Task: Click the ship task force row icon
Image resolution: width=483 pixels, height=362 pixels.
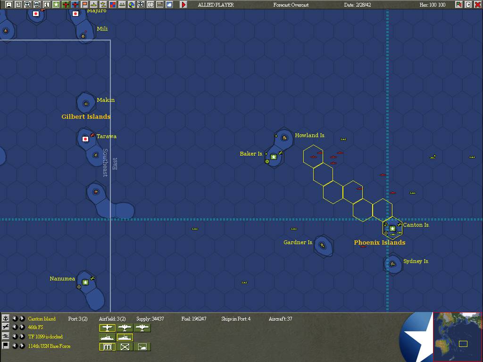Action: (5, 336)
